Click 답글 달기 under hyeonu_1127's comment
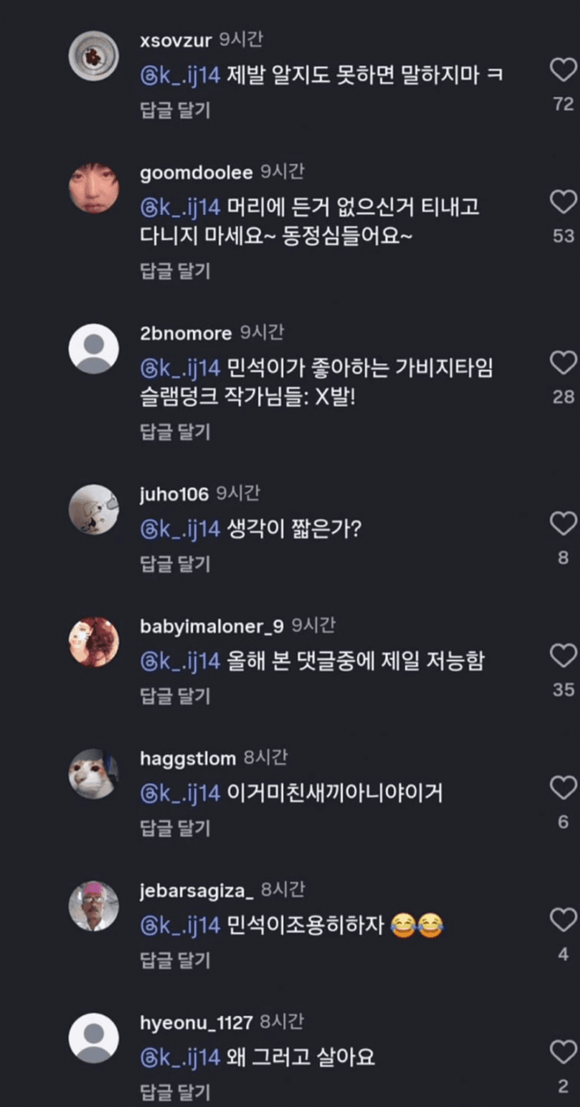Image resolution: width=580 pixels, height=1107 pixels. pyautogui.click(x=175, y=1092)
